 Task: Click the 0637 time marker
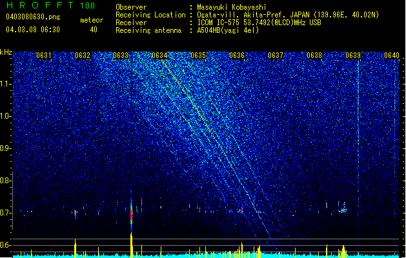[276, 55]
